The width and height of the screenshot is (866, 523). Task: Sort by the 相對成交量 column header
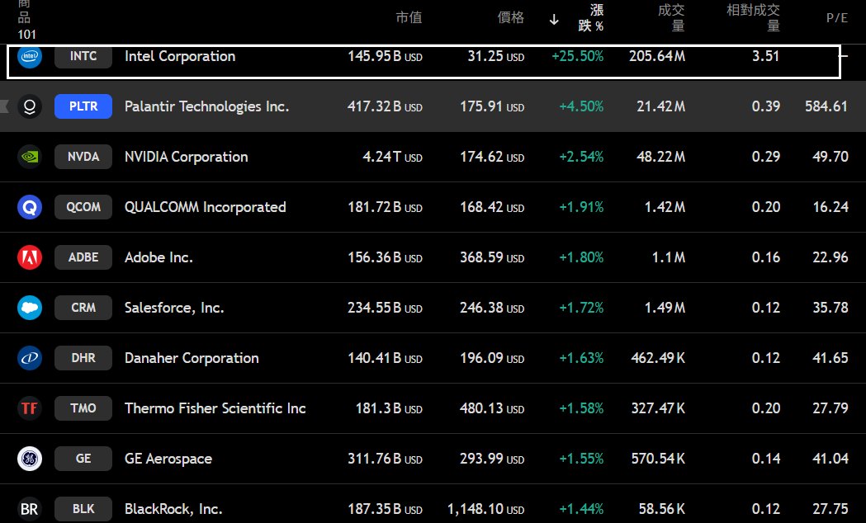752,17
